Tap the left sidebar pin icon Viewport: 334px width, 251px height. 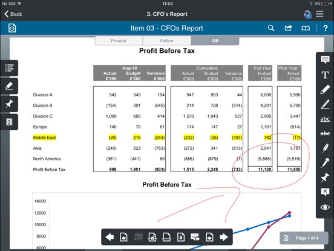[x=9, y=104]
